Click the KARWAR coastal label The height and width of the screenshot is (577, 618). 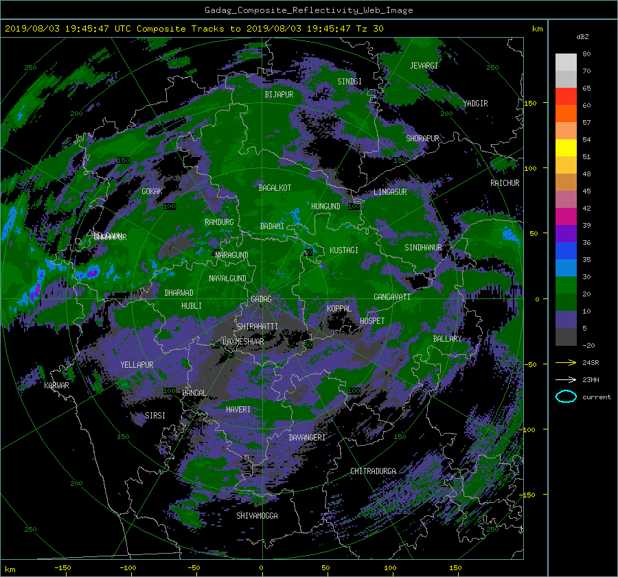[56, 386]
